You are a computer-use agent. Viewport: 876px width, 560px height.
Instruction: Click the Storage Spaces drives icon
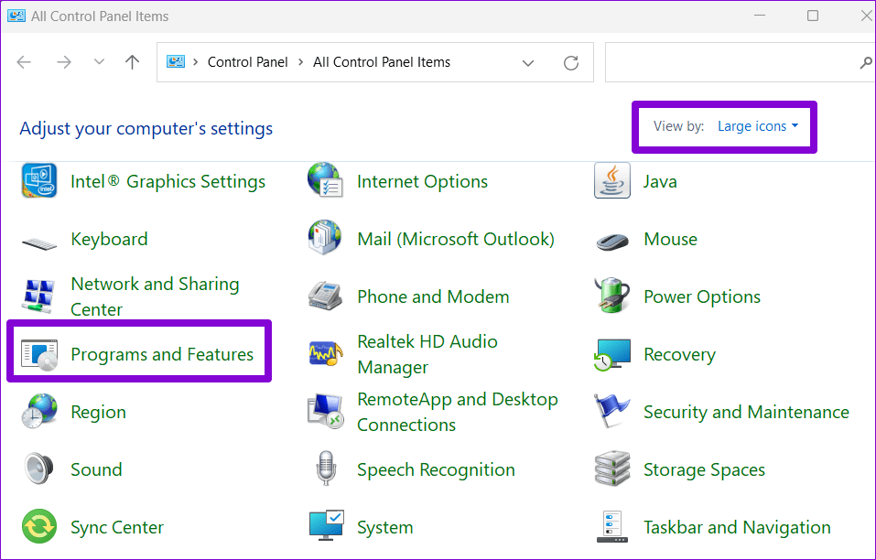pos(612,469)
